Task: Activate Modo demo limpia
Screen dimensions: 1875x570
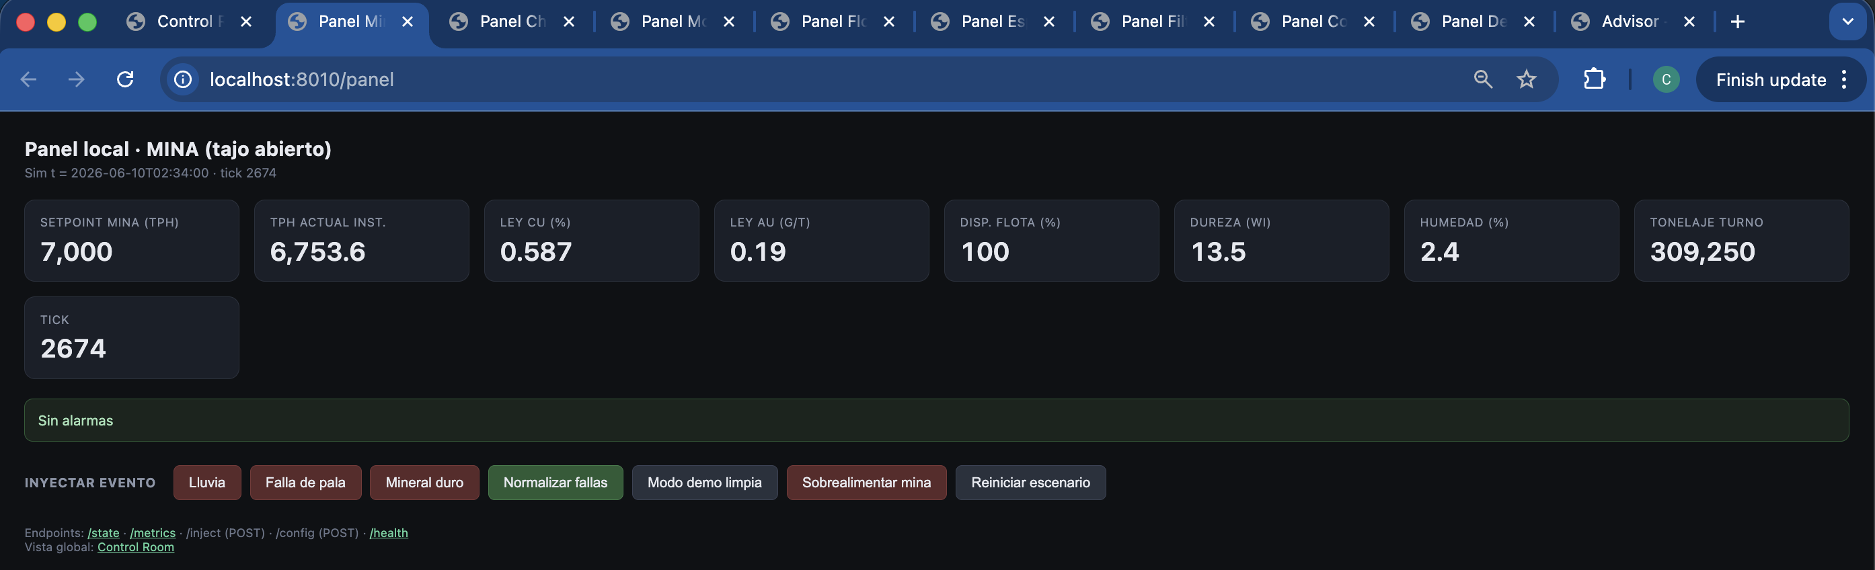Action: click(705, 483)
